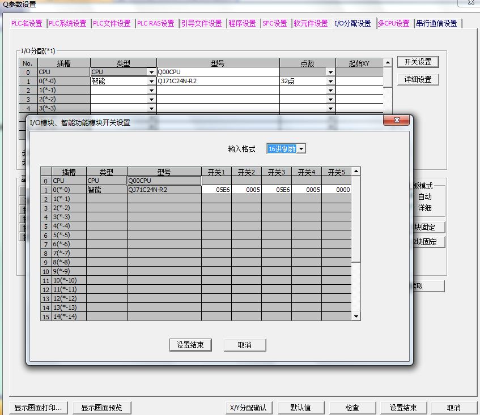Close the switch setting dialog window
Image resolution: width=480 pixels, height=415 pixels.
tap(396, 121)
